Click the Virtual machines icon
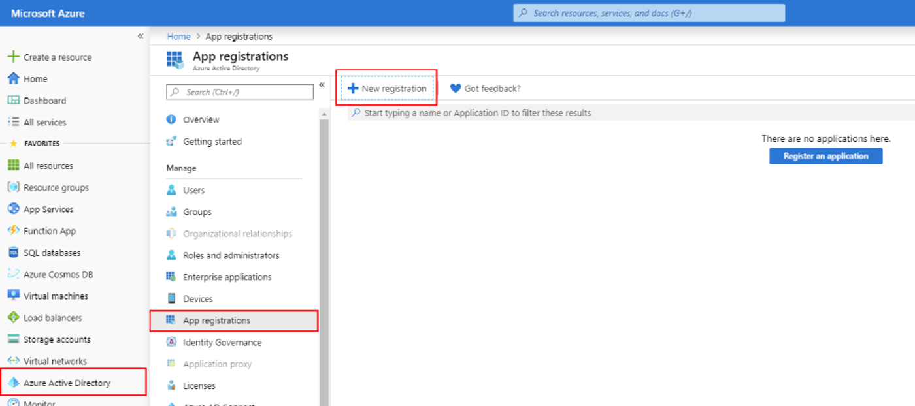This screenshot has height=406, width=915. (x=13, y=296)
